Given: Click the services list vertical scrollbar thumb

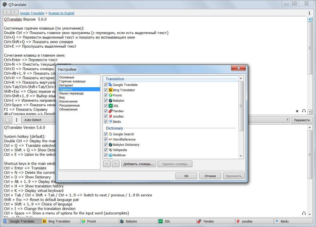Looking at the screenshot, I should [x=241, y=106].
